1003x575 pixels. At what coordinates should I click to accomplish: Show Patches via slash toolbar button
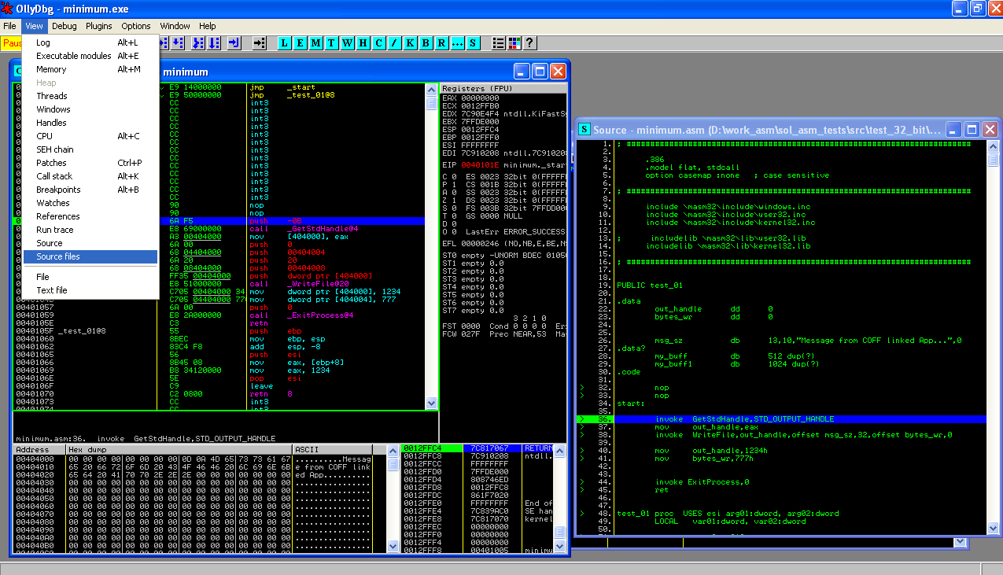[394, 42]
